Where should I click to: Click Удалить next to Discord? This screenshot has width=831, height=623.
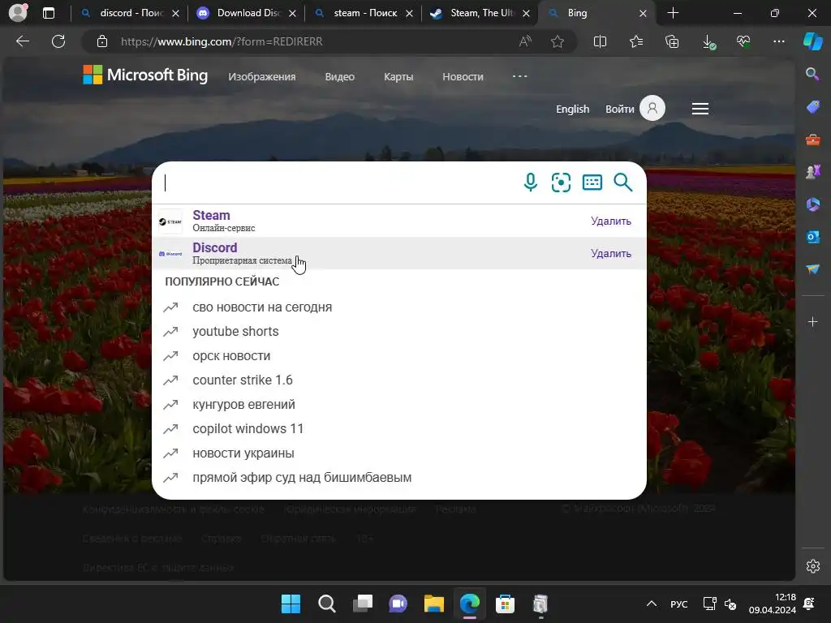[x=611, y=253]
